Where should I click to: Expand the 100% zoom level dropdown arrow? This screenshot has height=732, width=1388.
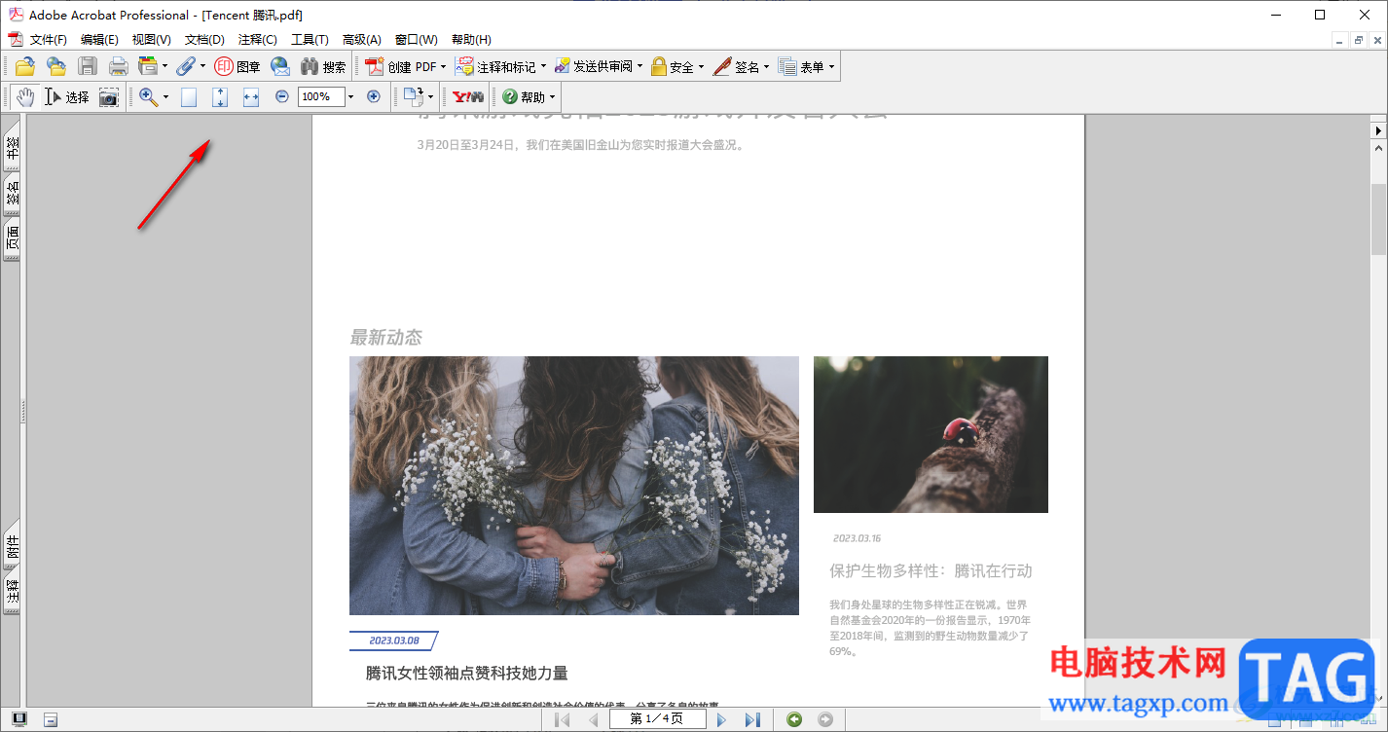coord(350,96)
